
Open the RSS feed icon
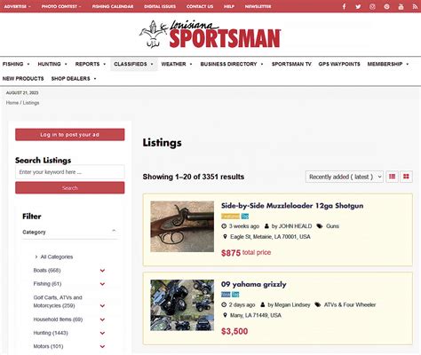coord(415,6)
